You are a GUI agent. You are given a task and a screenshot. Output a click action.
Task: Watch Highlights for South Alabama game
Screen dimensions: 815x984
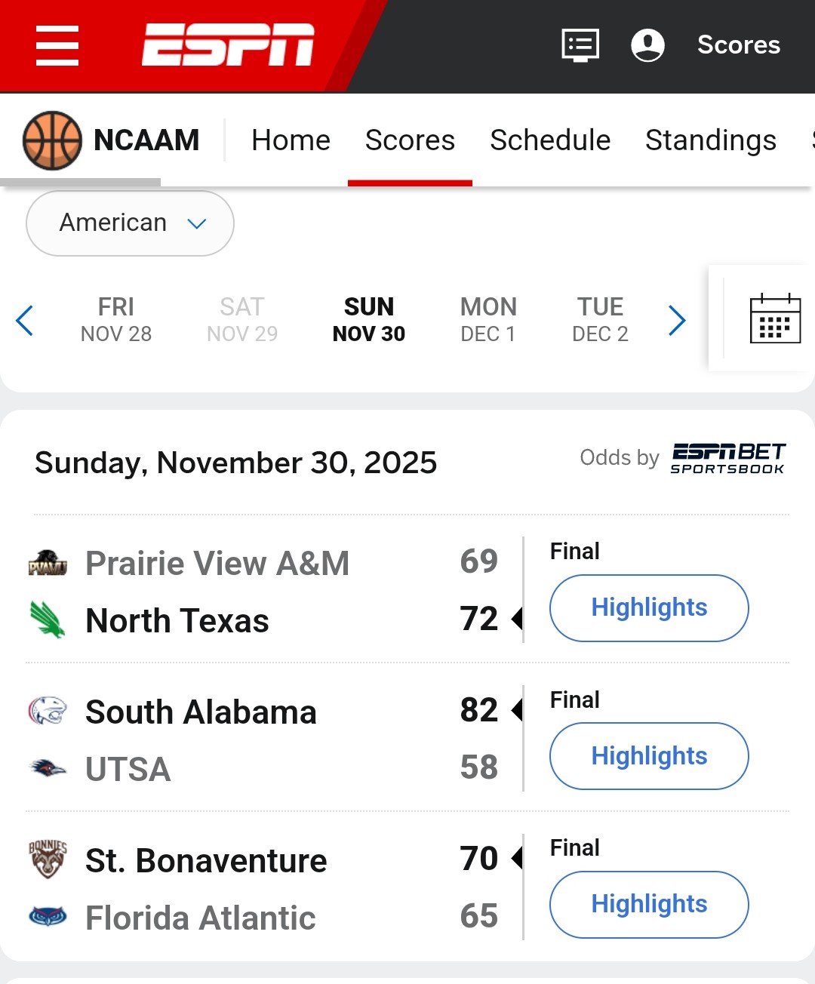tap(649, 756)
